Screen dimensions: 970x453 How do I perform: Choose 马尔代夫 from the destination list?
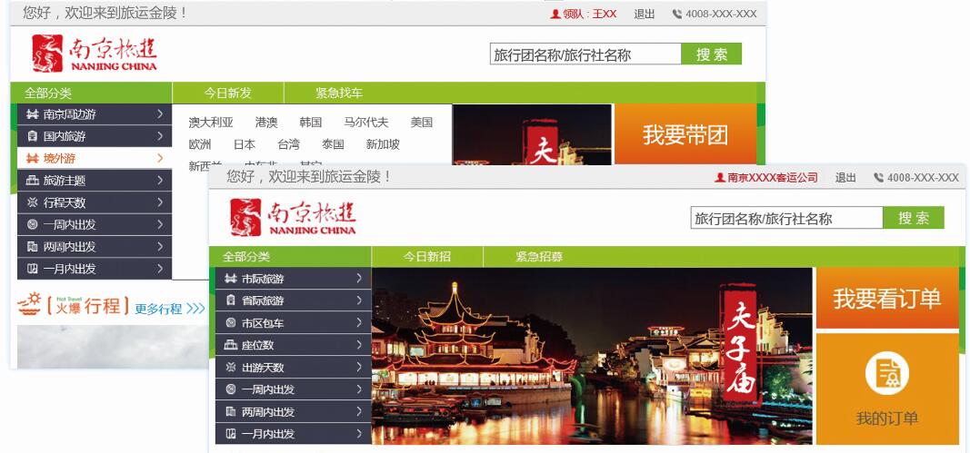click(x=365, y=123)
